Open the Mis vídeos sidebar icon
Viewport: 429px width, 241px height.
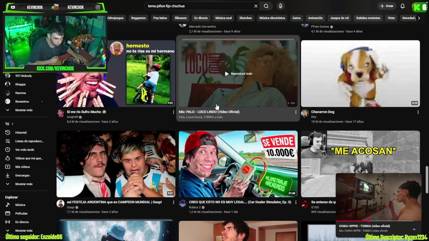(8, 167)
